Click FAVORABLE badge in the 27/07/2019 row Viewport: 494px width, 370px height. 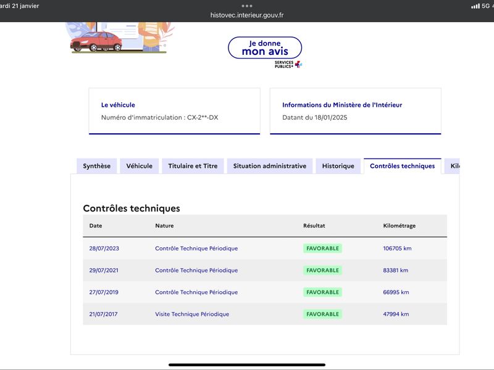[x=322, y=292]
